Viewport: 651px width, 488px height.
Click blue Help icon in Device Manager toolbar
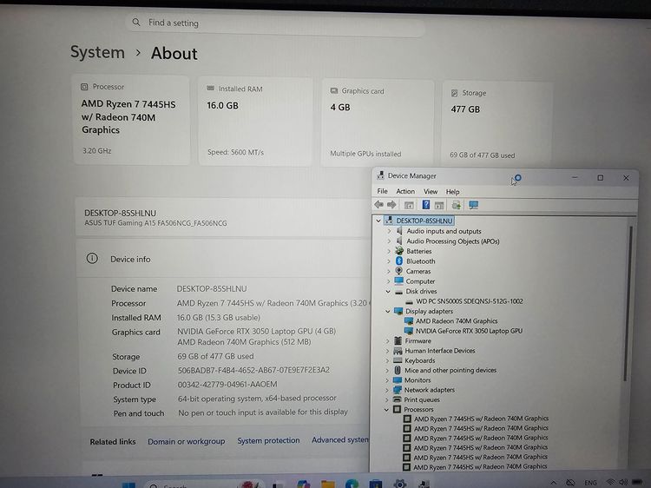coord(425,205)
